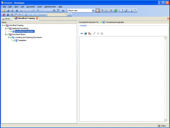Open the Link menu

pos(22,7)
